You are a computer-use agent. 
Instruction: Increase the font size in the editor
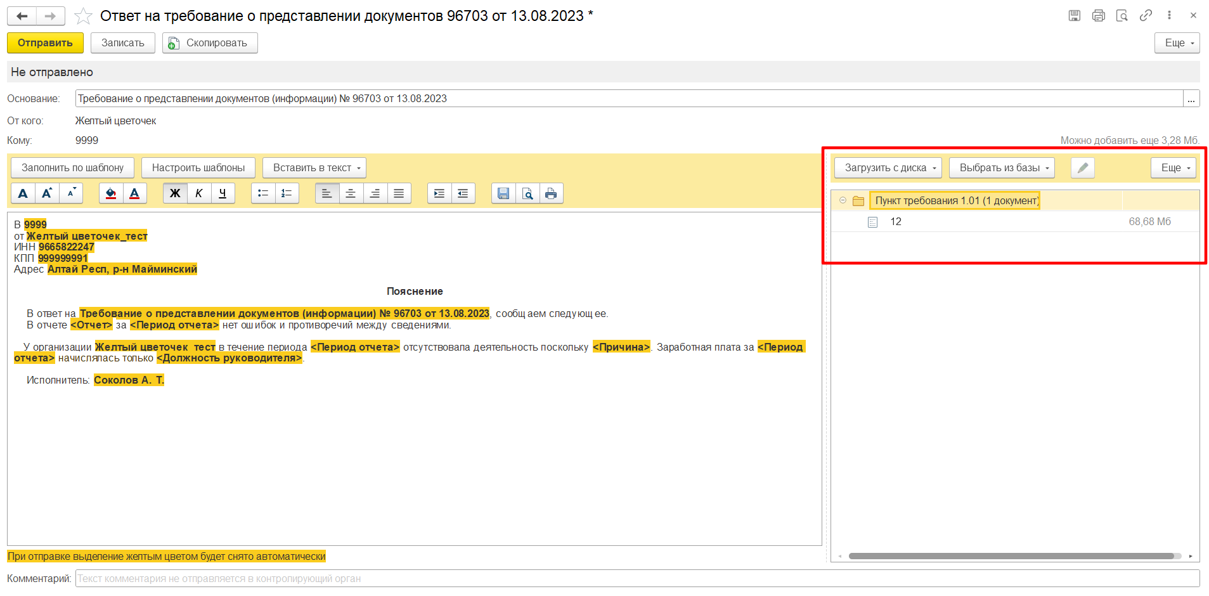click(47, 193)
